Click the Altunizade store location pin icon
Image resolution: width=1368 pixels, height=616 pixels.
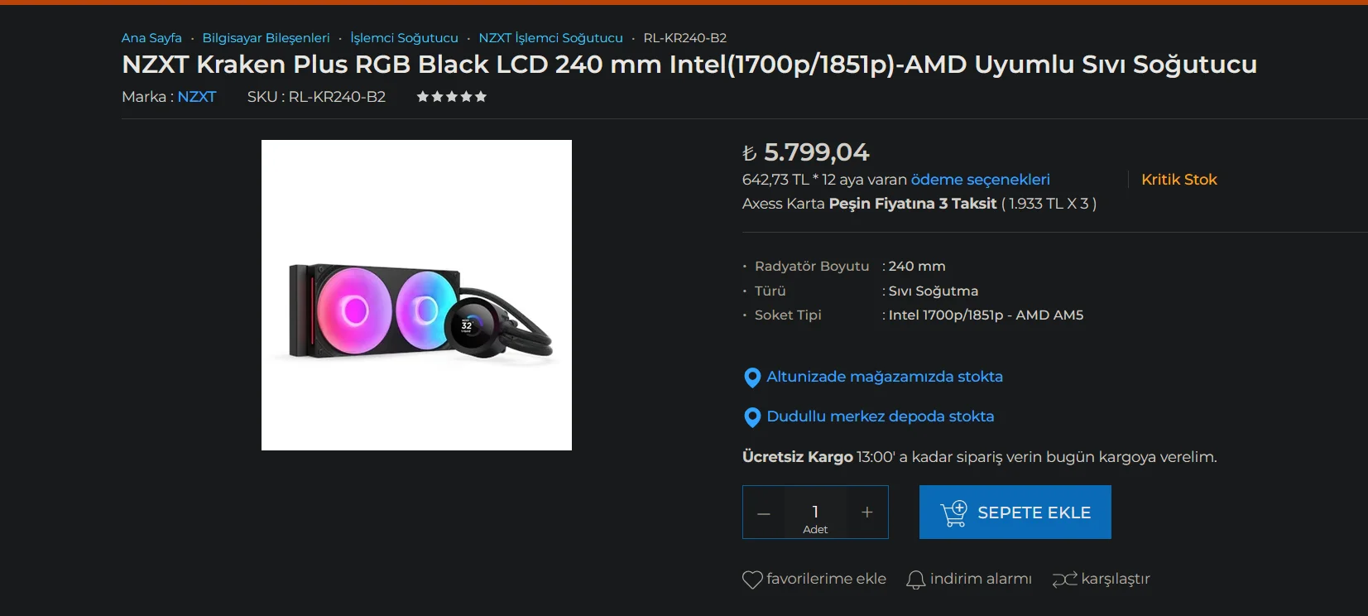click(752, 378)
